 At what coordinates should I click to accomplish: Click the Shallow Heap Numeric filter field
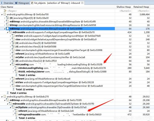tap(123, 11)
